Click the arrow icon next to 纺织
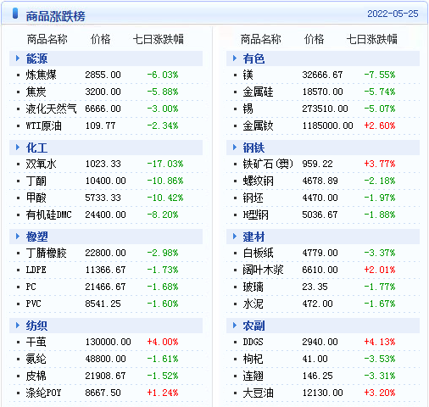Screen dimensions: 429x407 (x=18, y=326)
